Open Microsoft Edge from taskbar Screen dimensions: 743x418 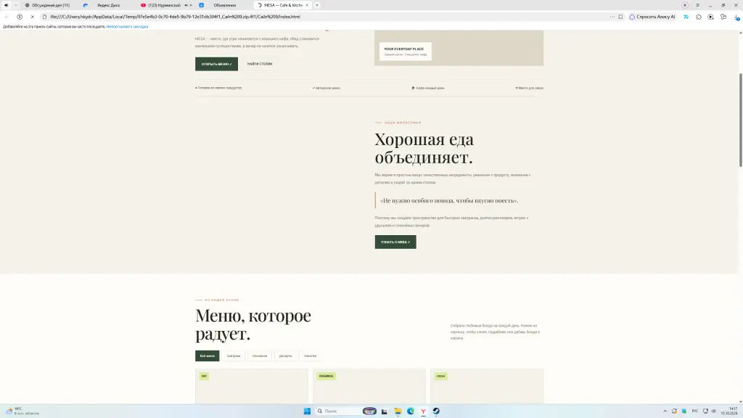[411, 411]
